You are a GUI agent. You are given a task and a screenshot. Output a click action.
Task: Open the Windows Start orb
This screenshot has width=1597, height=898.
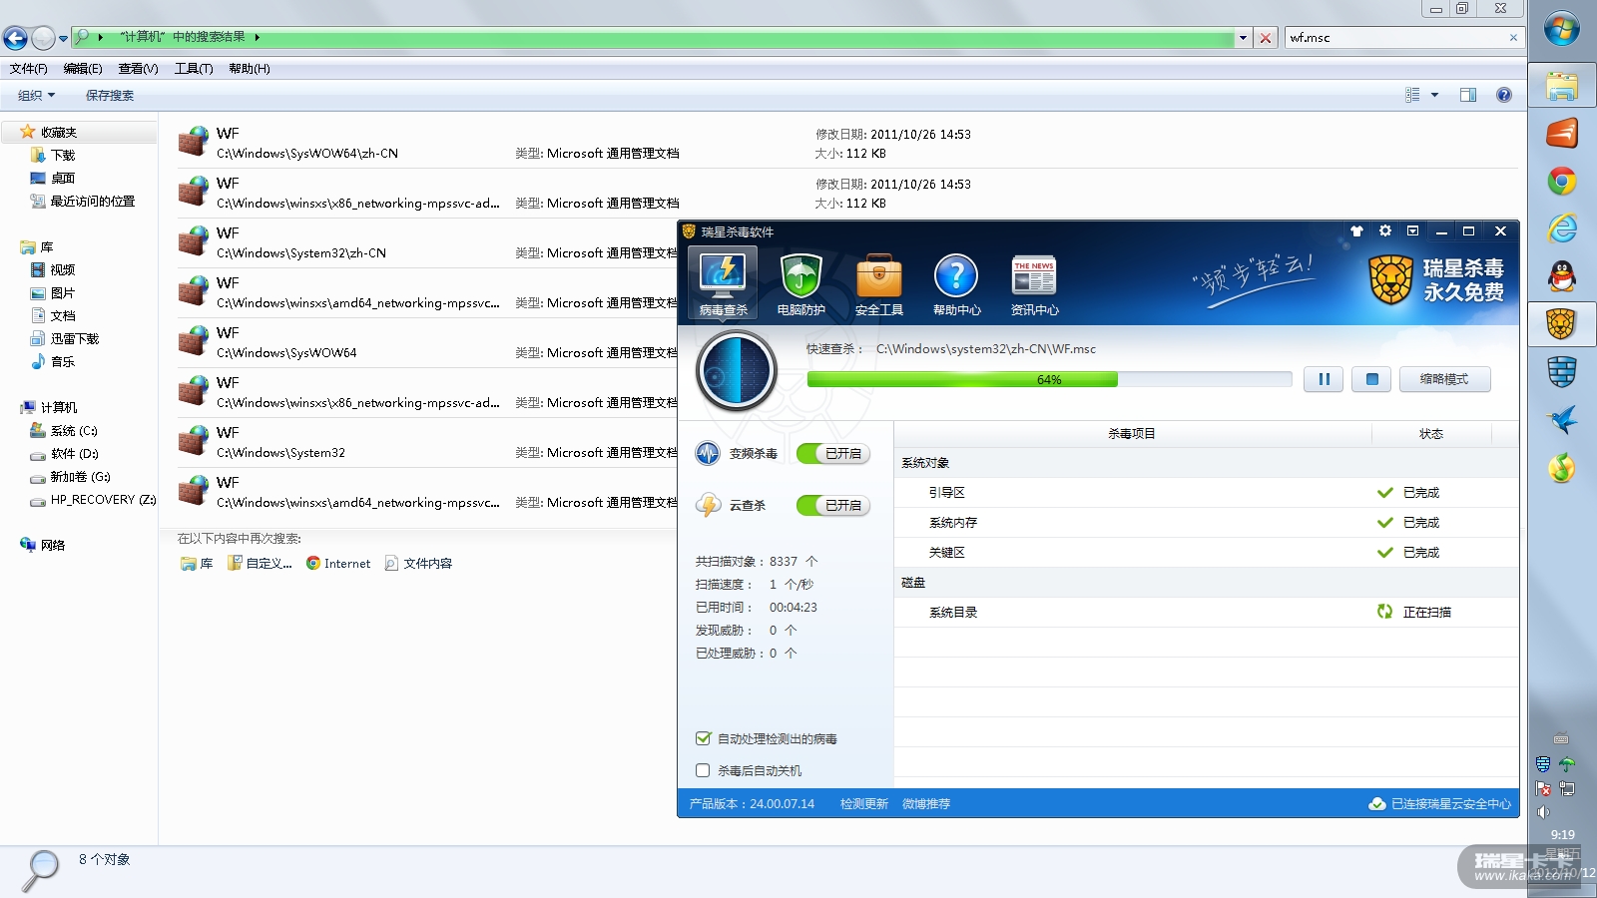pos(1562,29)
